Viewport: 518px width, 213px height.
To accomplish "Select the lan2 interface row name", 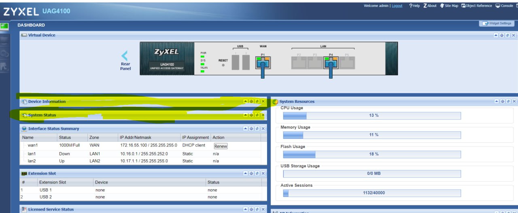I will click(32, 161).
